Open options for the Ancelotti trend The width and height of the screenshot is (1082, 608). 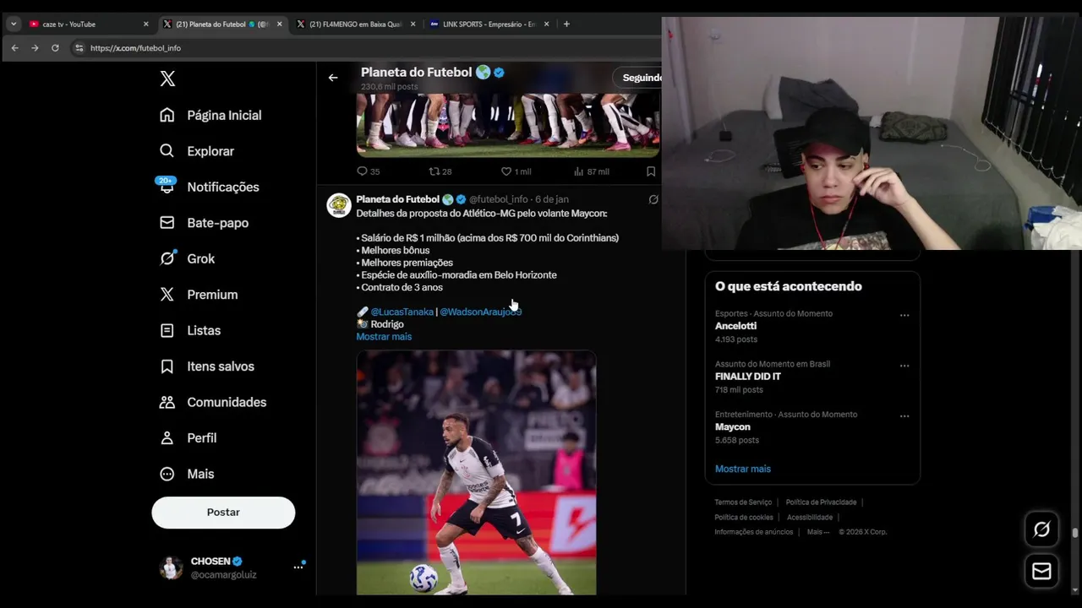(904, 315)
